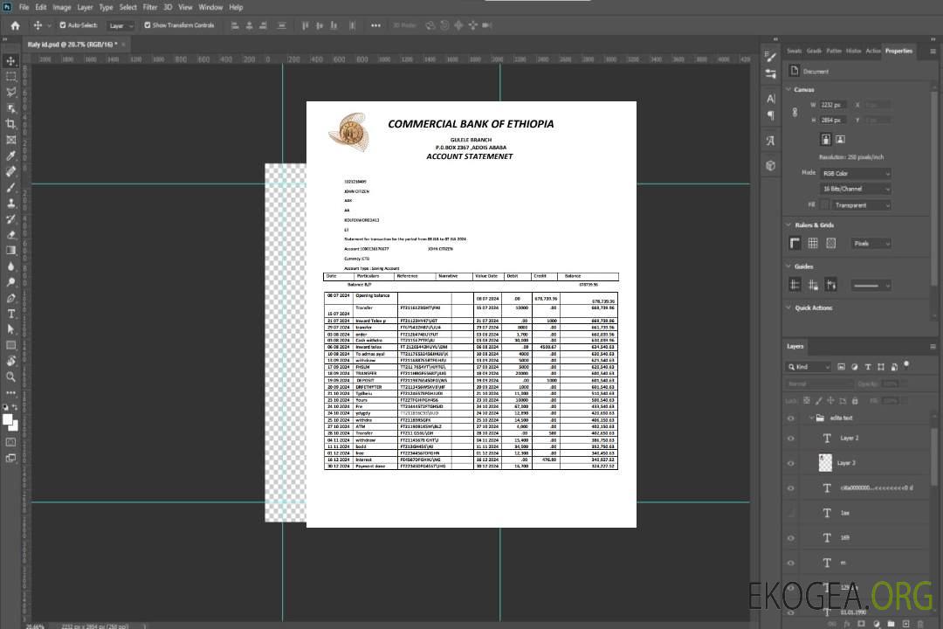Hide the 'edita text' group

pyautogui.click(x=791, y=418)
